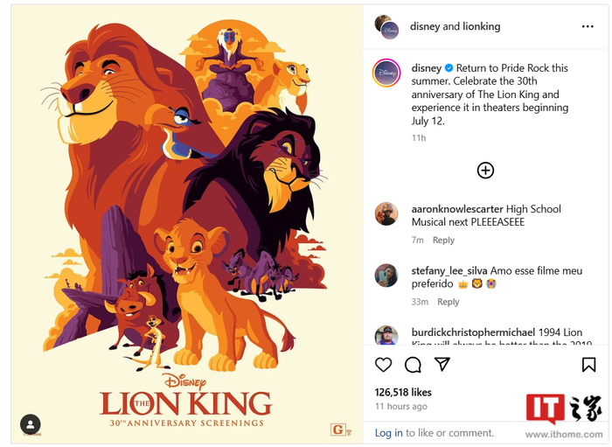Viewport: 612px width, 447px height.
Task: Reply to stefany_lee_silva's comment
Action: coord(448,302)
